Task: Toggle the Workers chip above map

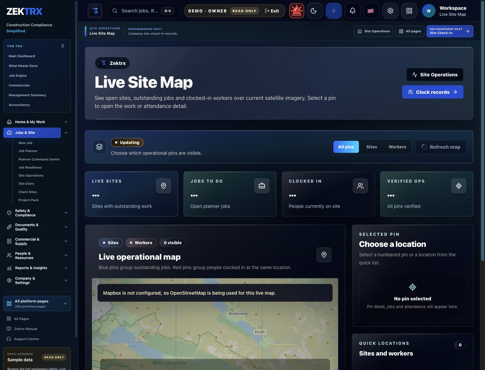Action: pos(141,243)
